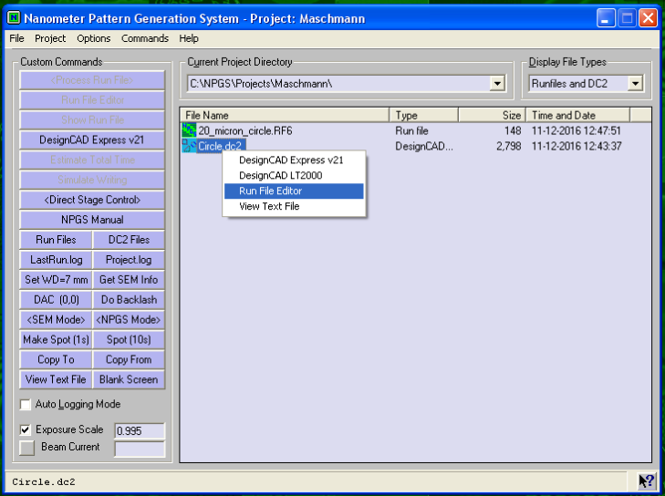This screenshot has height=496, width=665.
Task: Open the Commands menu
Action: (145, 38)
